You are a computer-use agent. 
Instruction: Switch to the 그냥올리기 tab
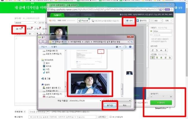[54, 14]
